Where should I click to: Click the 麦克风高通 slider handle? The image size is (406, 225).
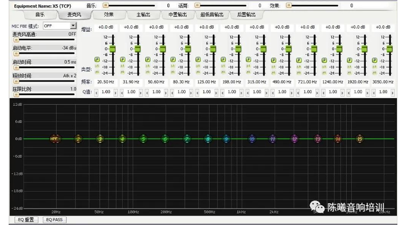(x=16, y=40)
